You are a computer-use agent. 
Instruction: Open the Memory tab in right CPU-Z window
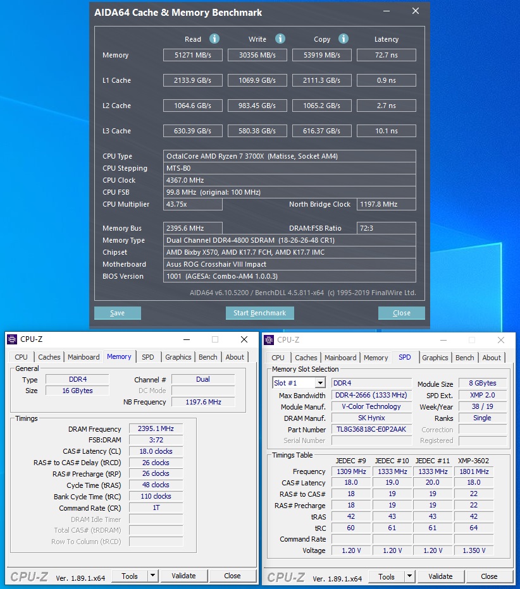coord(376,358)
